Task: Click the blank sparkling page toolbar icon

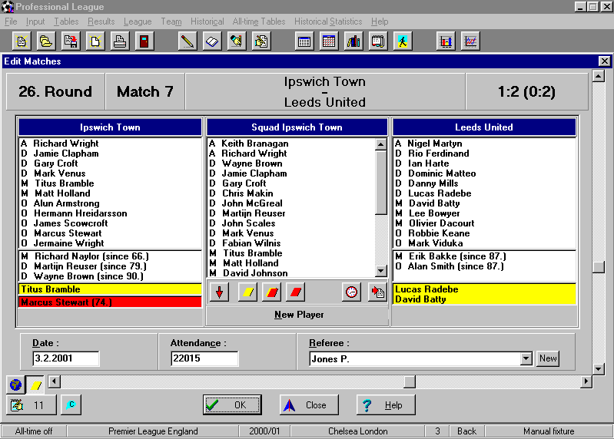Action: pyautogui.click(x=95, y=41)
